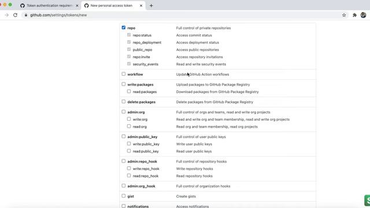Click 'Upload packages to GitHub Package Registry' text

pos(213,85)
